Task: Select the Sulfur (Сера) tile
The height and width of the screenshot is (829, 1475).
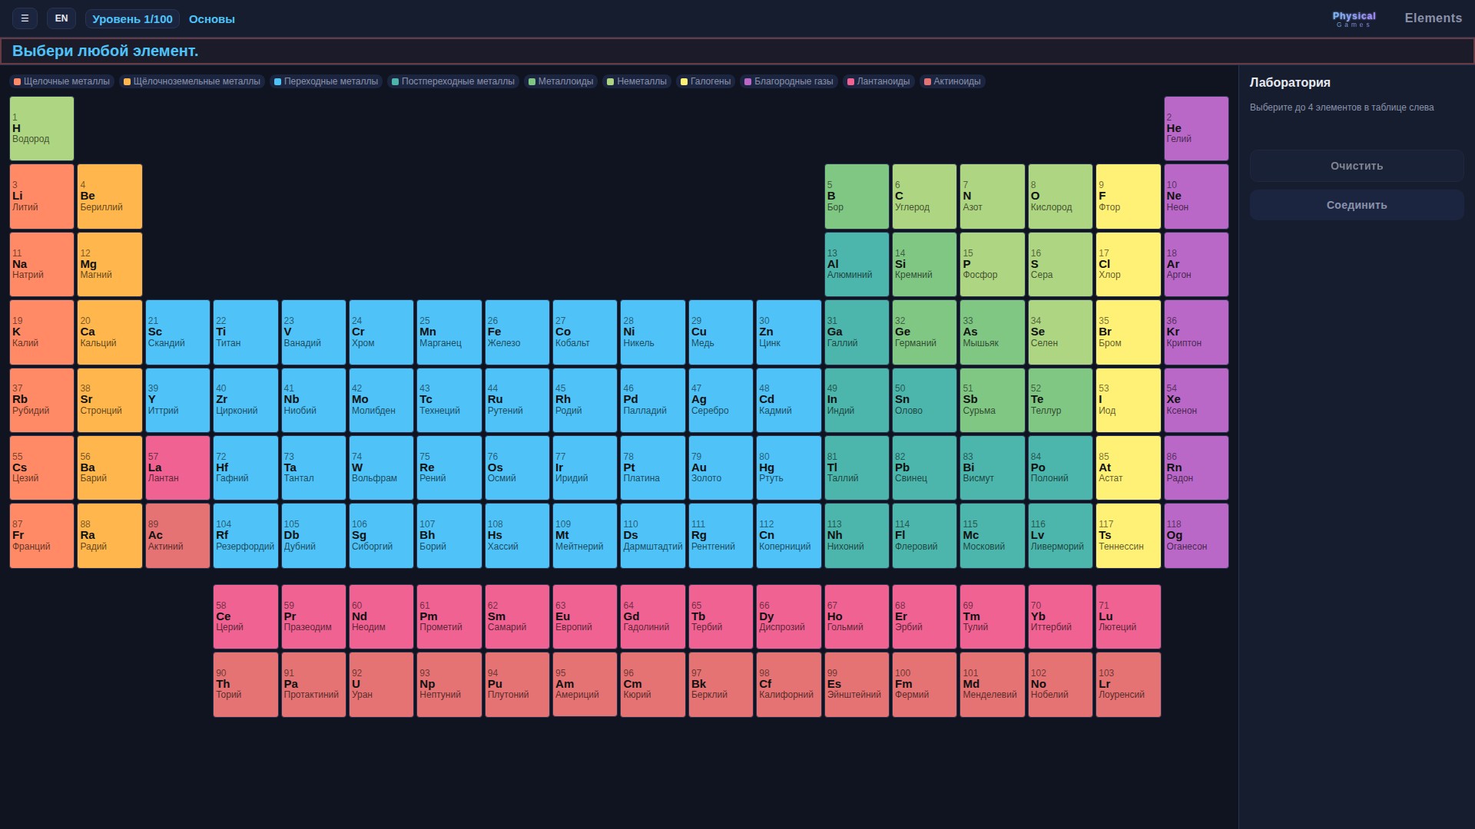Action: 1060,265
